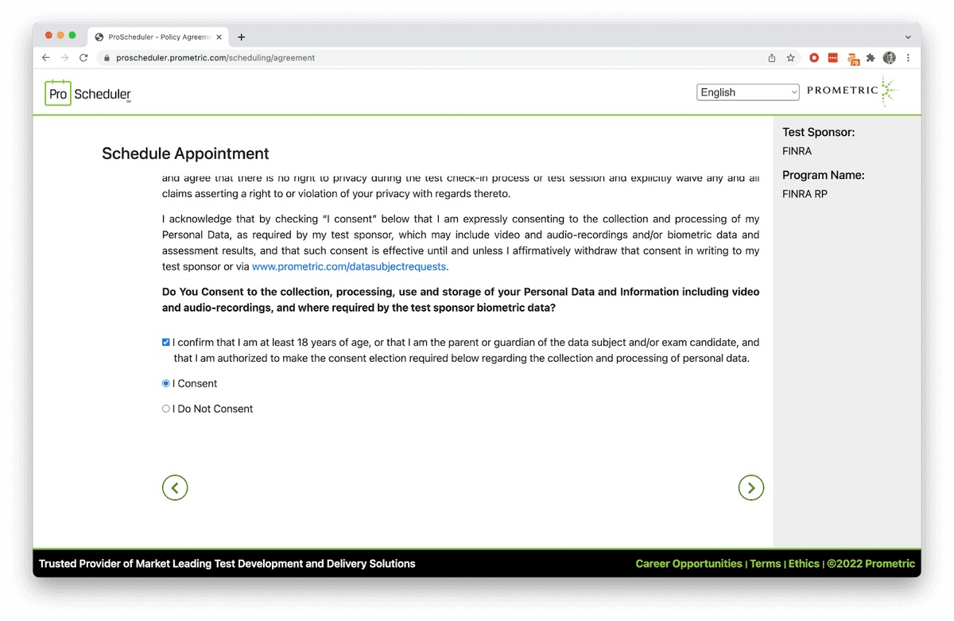This screenshot has height=621, width=954.
Task: Open a new browser tab
Action: [242, 37]
